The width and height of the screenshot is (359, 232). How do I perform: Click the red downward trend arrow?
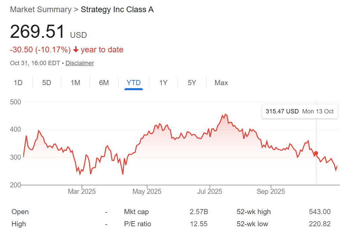(x=76, y=49)
